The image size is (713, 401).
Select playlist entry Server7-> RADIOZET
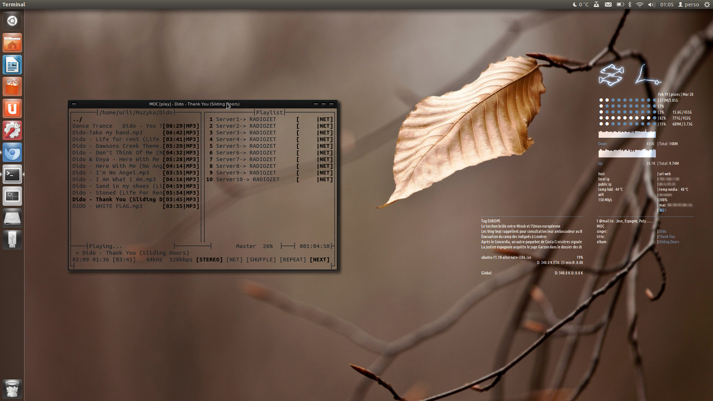click(270, 159)
